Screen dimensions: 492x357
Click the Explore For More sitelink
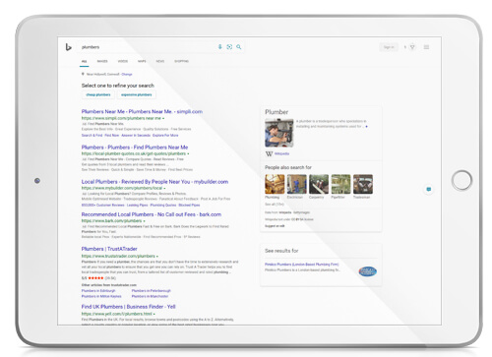click(x=165, y=136)
